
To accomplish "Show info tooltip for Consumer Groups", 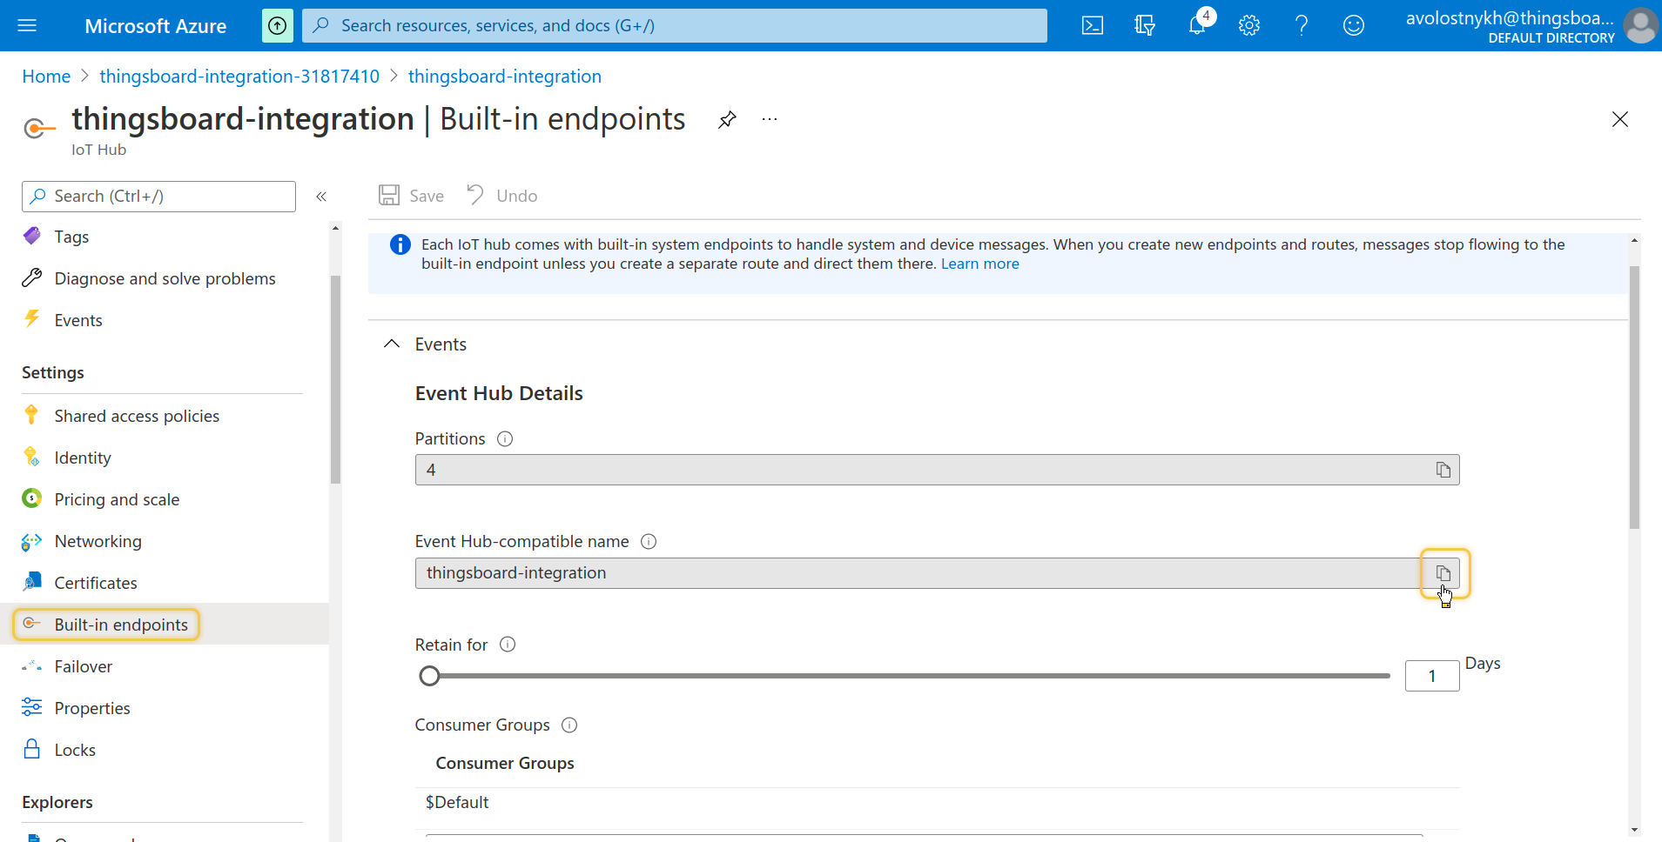I will click(x=569, y=725).
